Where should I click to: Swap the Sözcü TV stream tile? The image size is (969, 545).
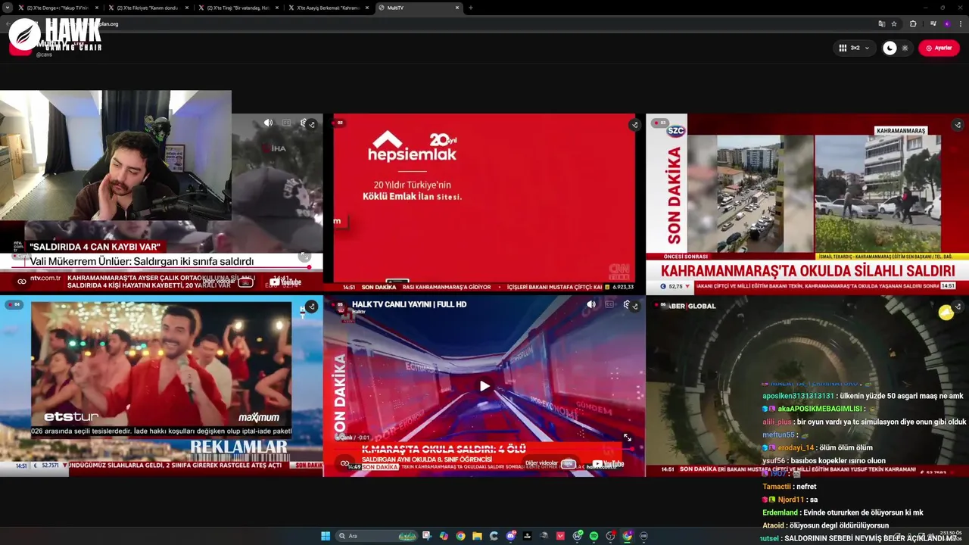[x=958, y=124]
